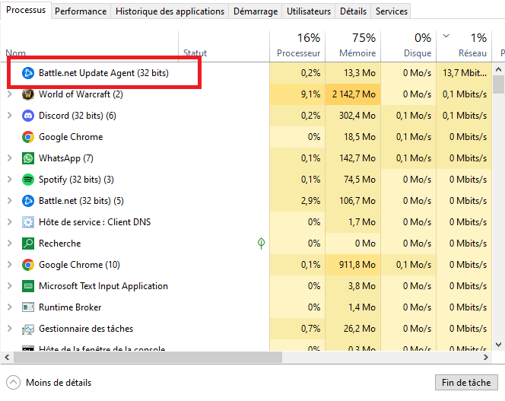Expand the Google Chrome (10) process group
505x401 pixels.
[x=9, y=265]
